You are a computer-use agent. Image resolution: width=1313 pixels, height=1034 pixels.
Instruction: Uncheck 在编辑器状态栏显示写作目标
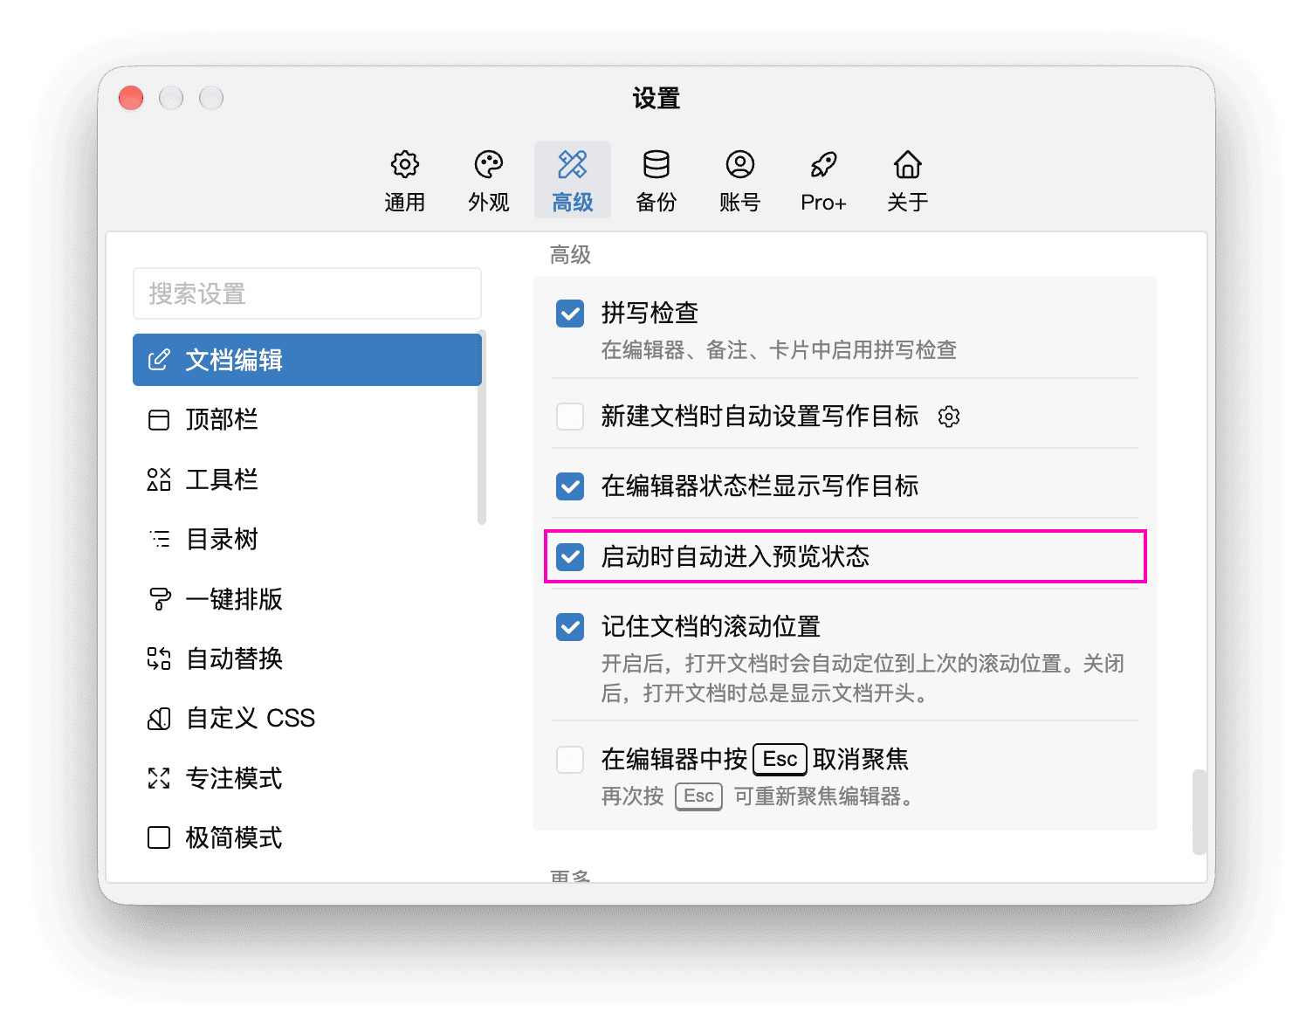tap(570, 486)
